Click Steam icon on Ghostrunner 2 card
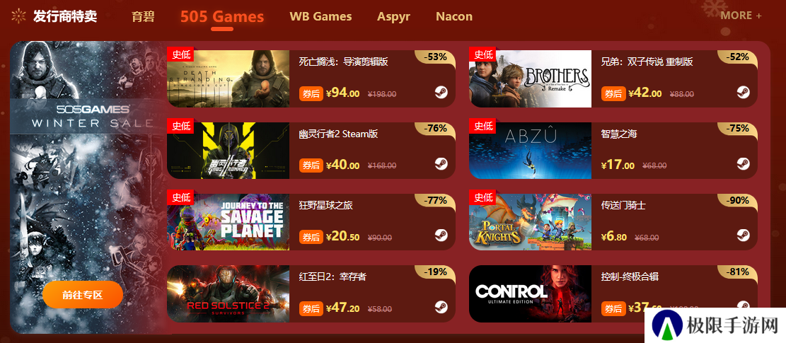Screen dimensions: 786x343 [x=441, y=164]
